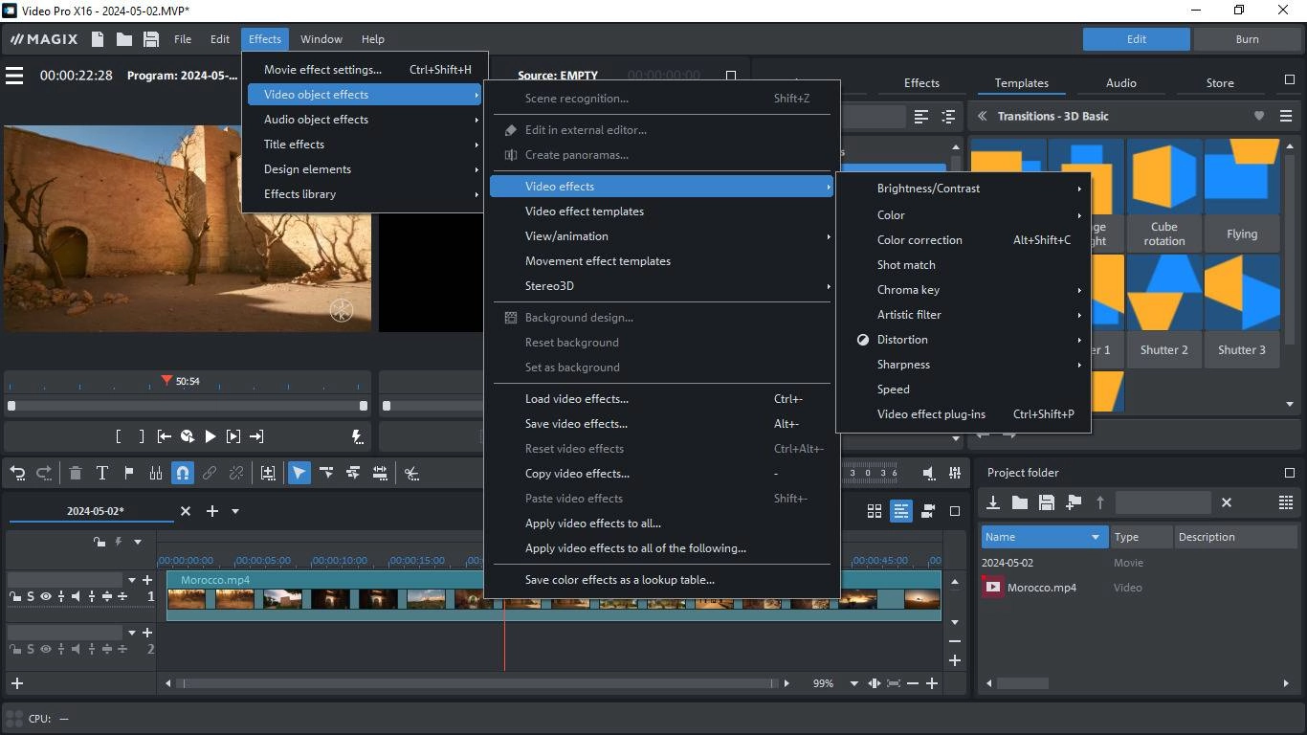Choose Speed in the Video effects submenu
1307x735 pixels.
coord(964,390)
